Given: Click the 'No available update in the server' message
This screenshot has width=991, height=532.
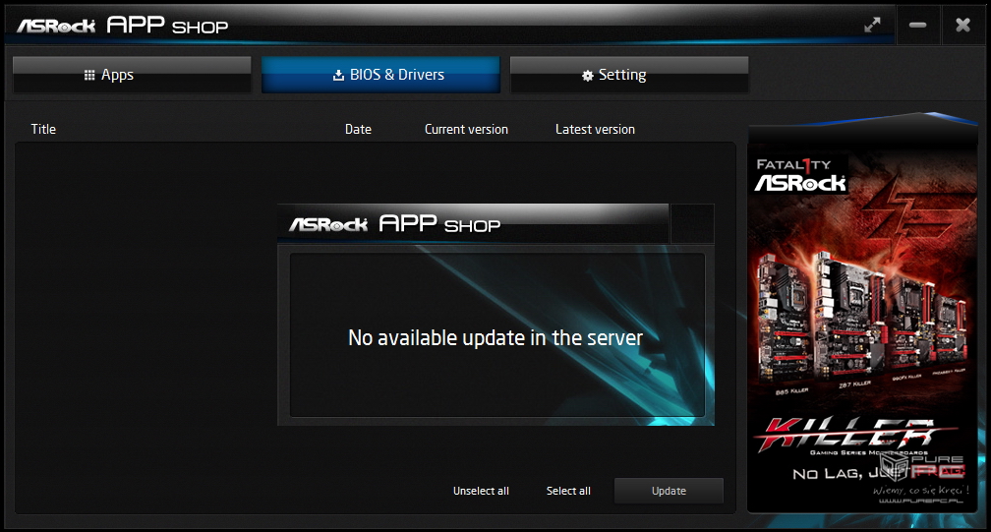Looking at the screenshot, I should [495, 338].
